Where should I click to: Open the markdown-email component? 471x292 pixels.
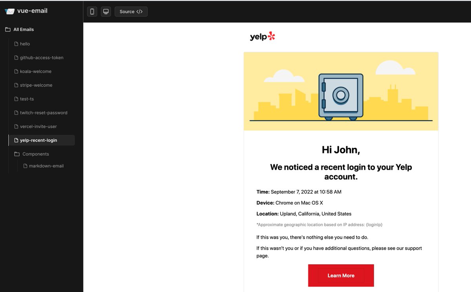46,166
